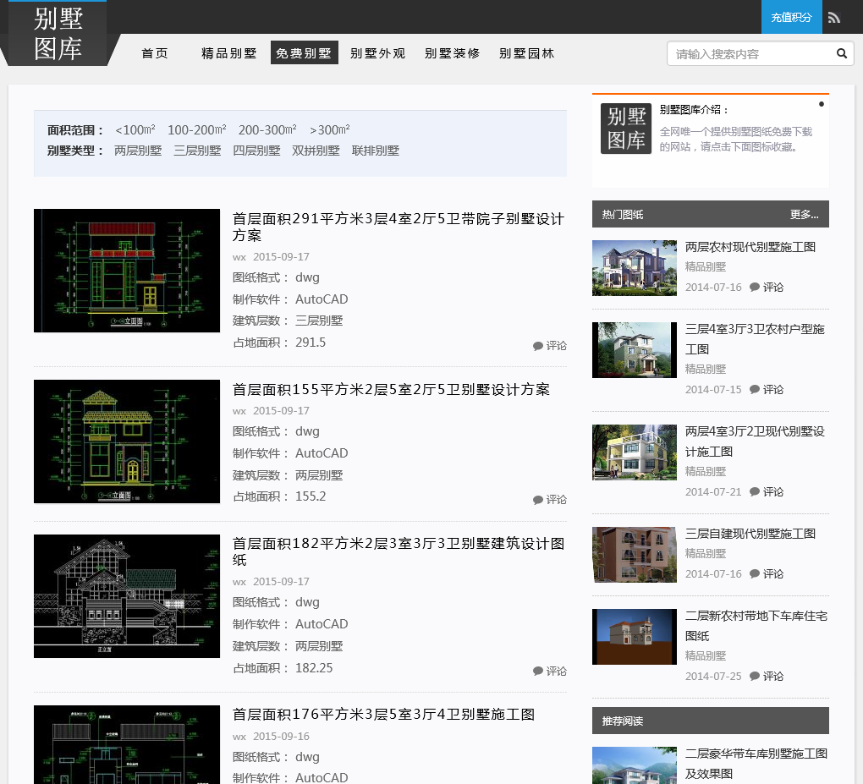863x784 pixels.
Task: Filter by area 100-200m²
Action: [196, 130]
